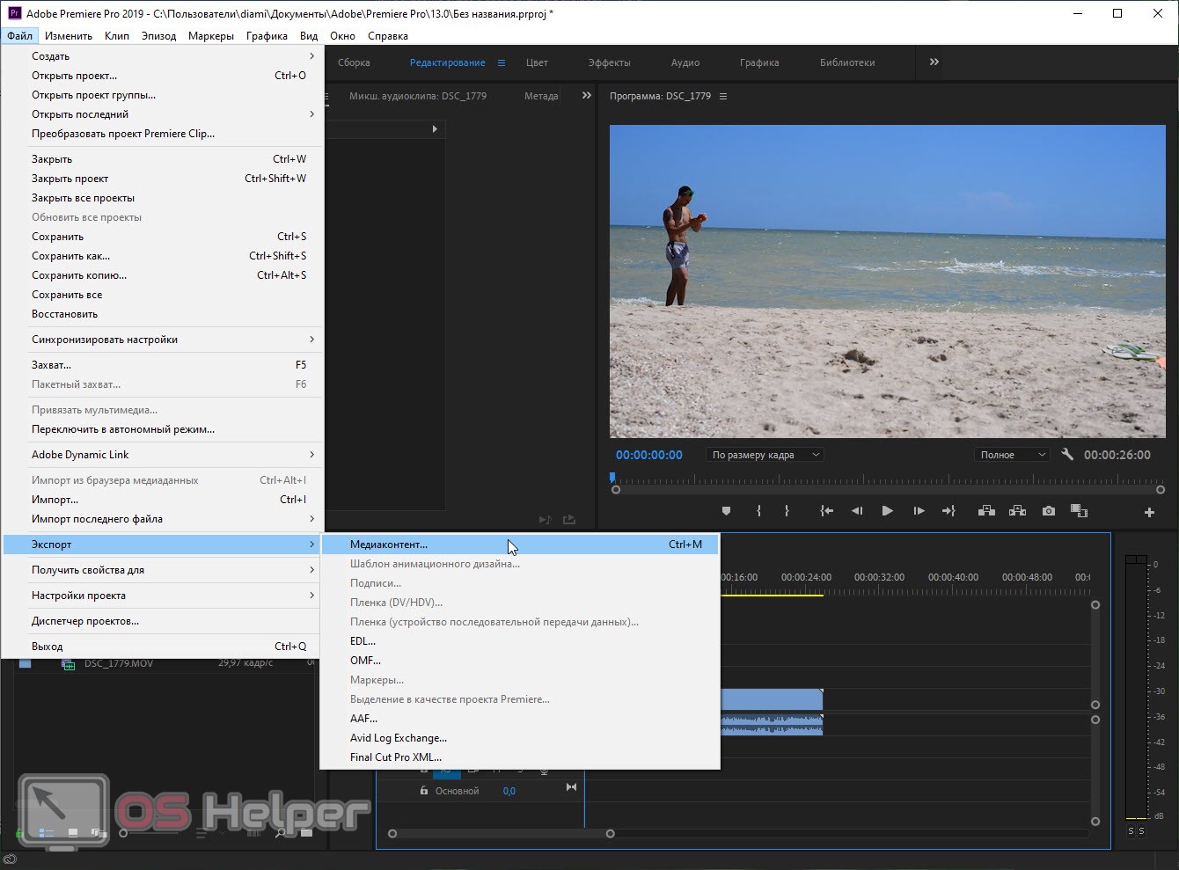Add a marker in the Program monitor

726,511
